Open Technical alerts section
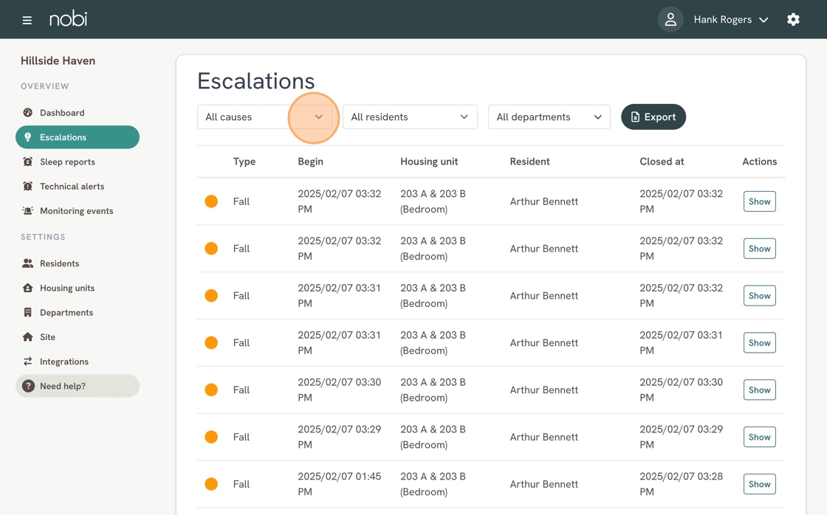The image size is (827, 515). coord(78,186)
